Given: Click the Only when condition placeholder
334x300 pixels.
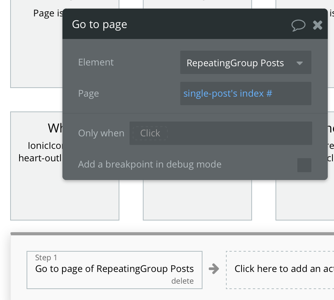Looking at the screenshot, I should [x=150, y=133].
